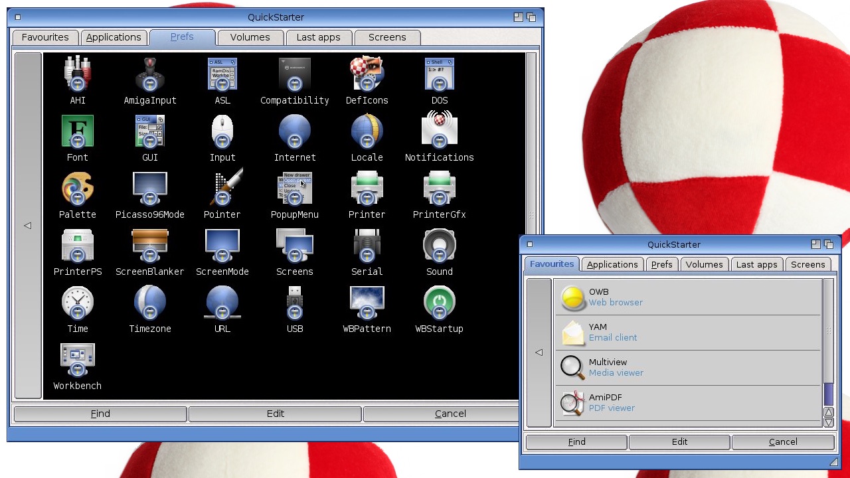
Task: Open the Timezone prefs icon
Action: [x=150, y=303]
